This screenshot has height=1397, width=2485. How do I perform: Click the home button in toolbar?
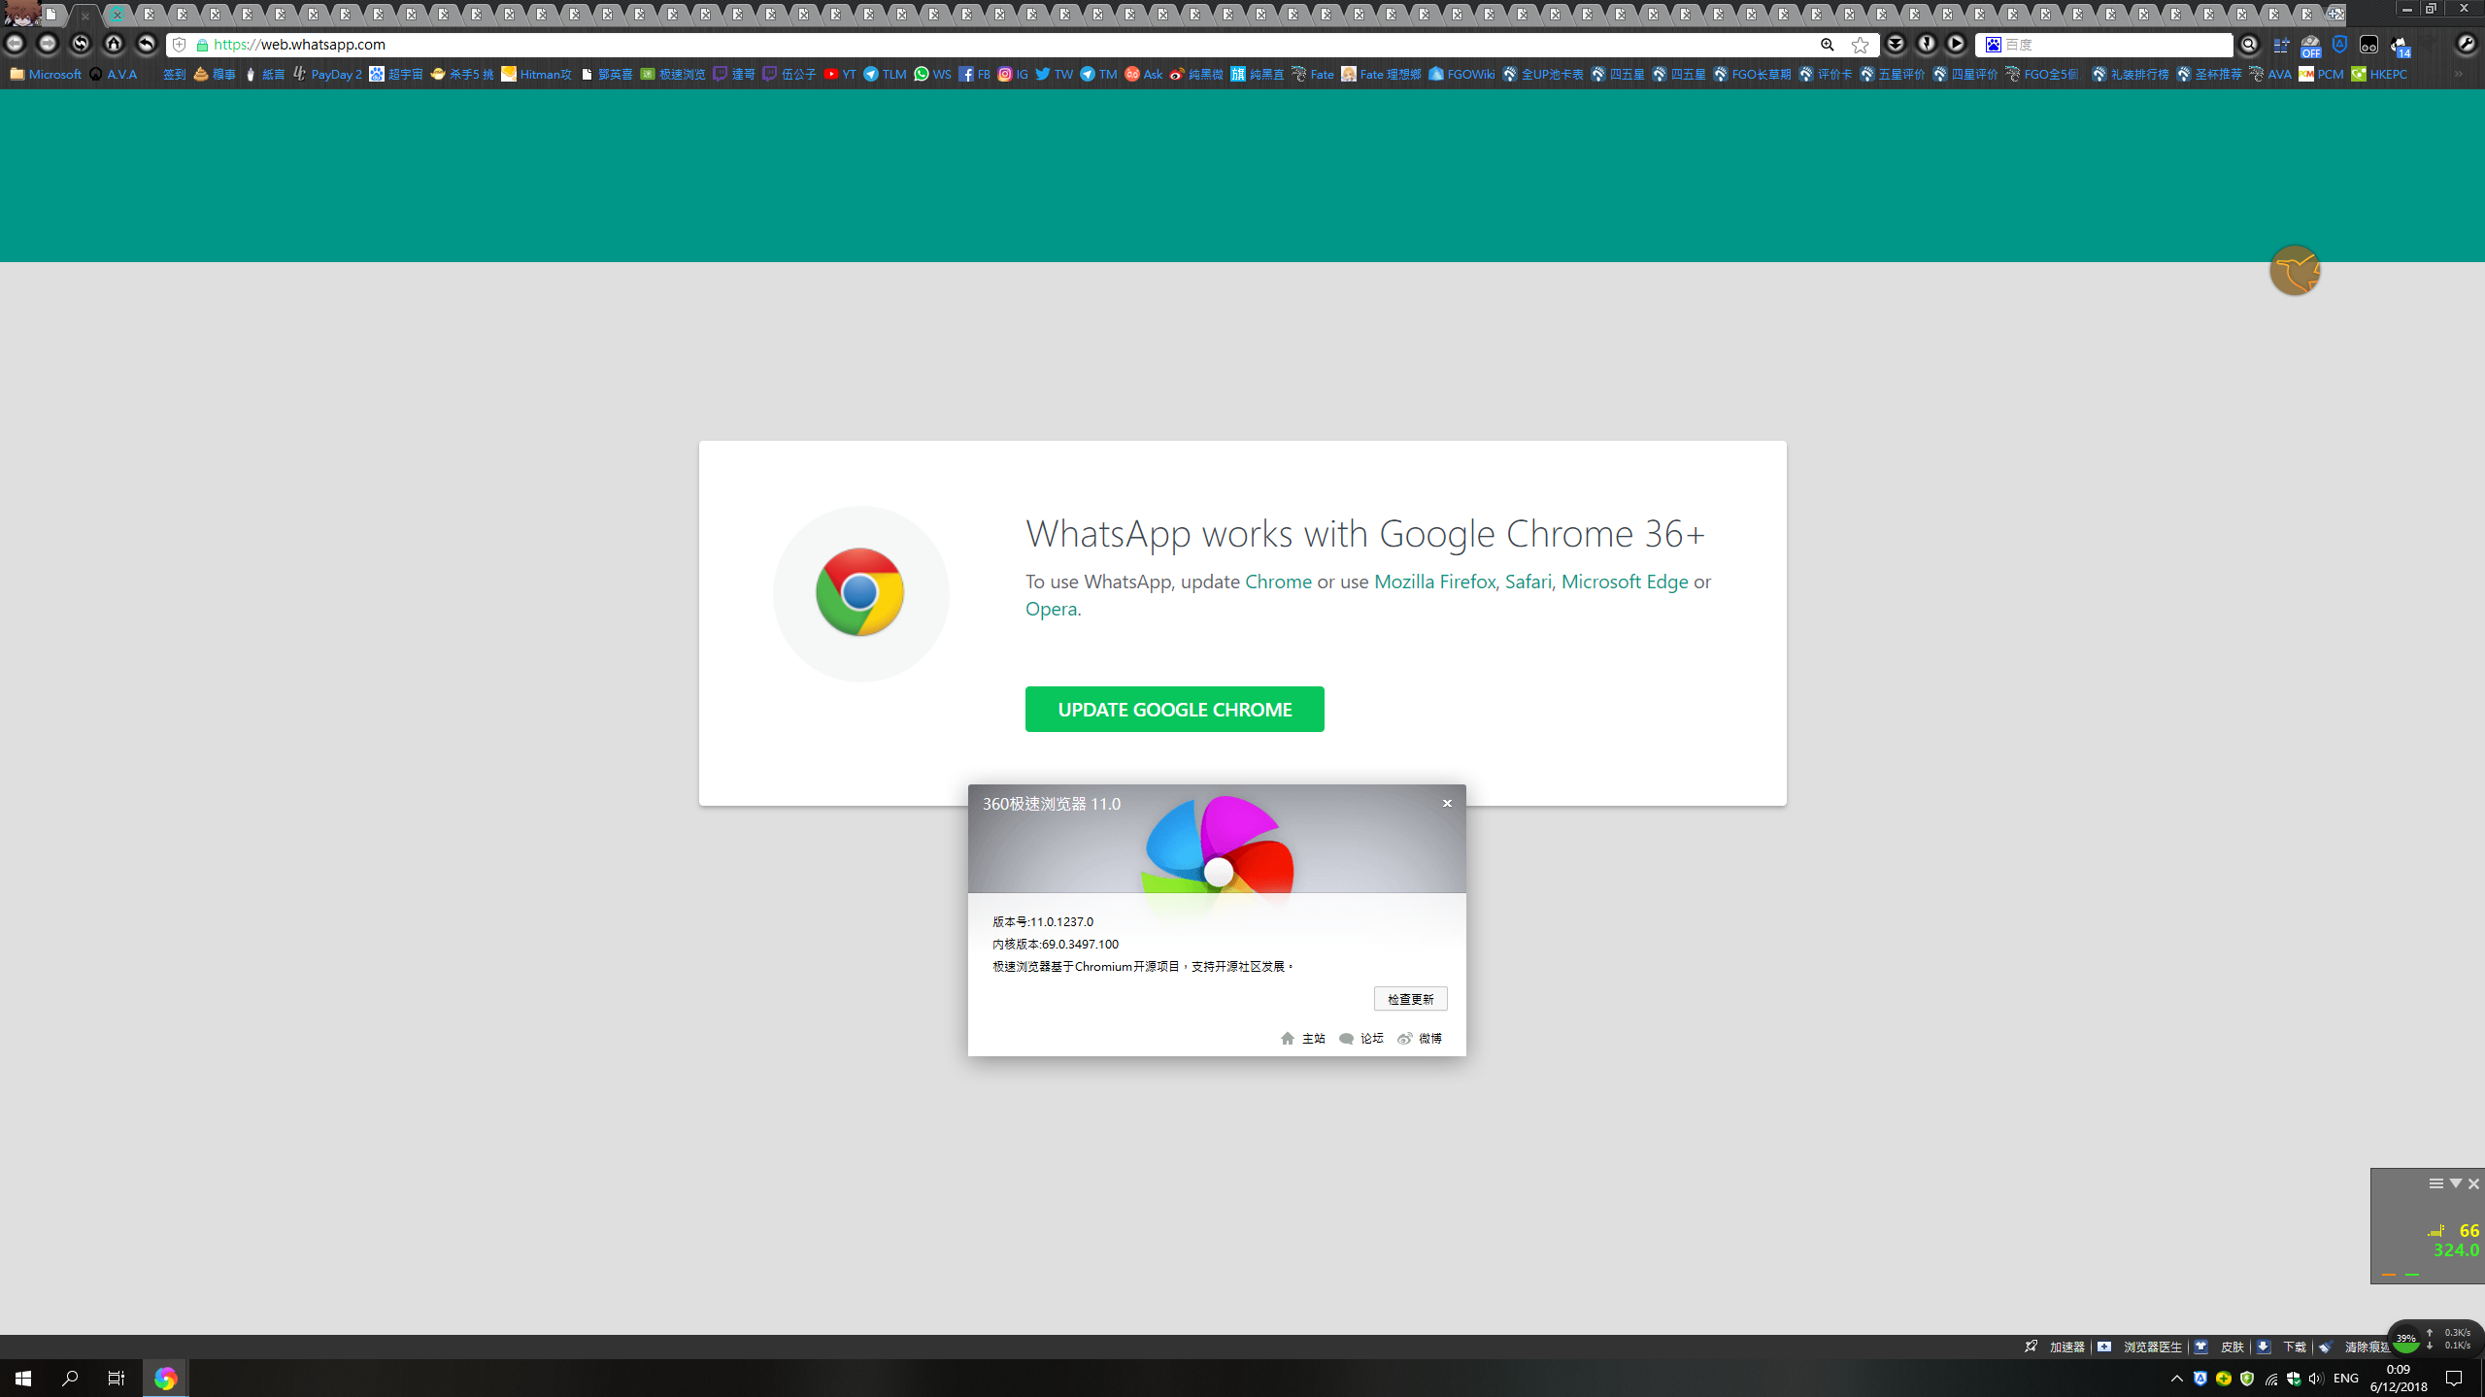[114, 44]
